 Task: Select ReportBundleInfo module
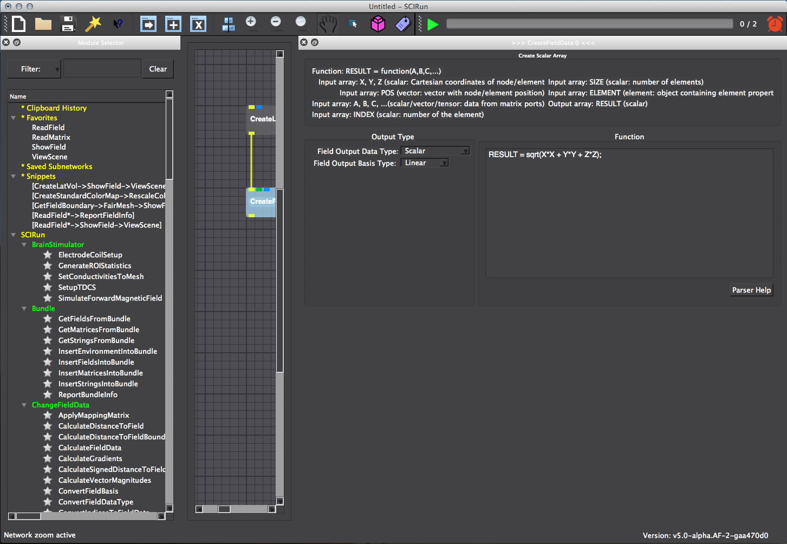click(x=88, y=394)
